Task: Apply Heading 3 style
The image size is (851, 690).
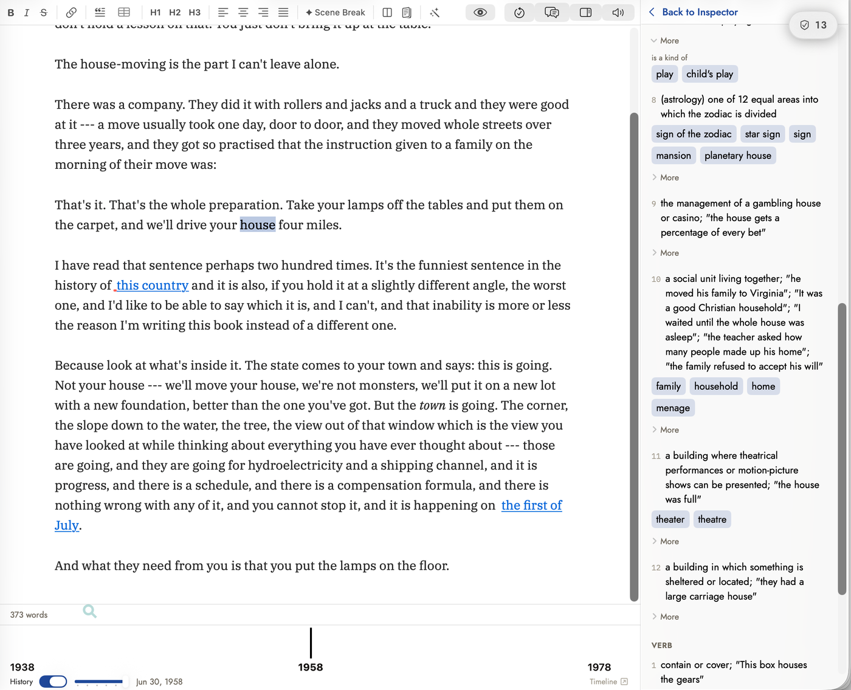Action: pos(195,12)
